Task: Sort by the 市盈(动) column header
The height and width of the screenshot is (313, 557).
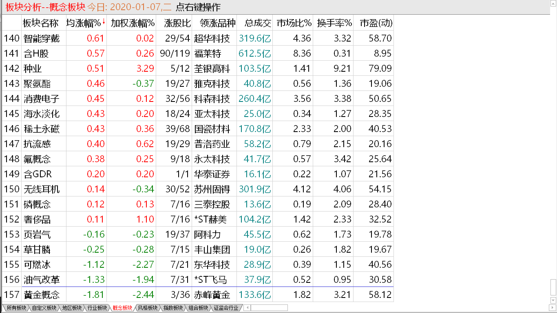Action: [376, 23]
